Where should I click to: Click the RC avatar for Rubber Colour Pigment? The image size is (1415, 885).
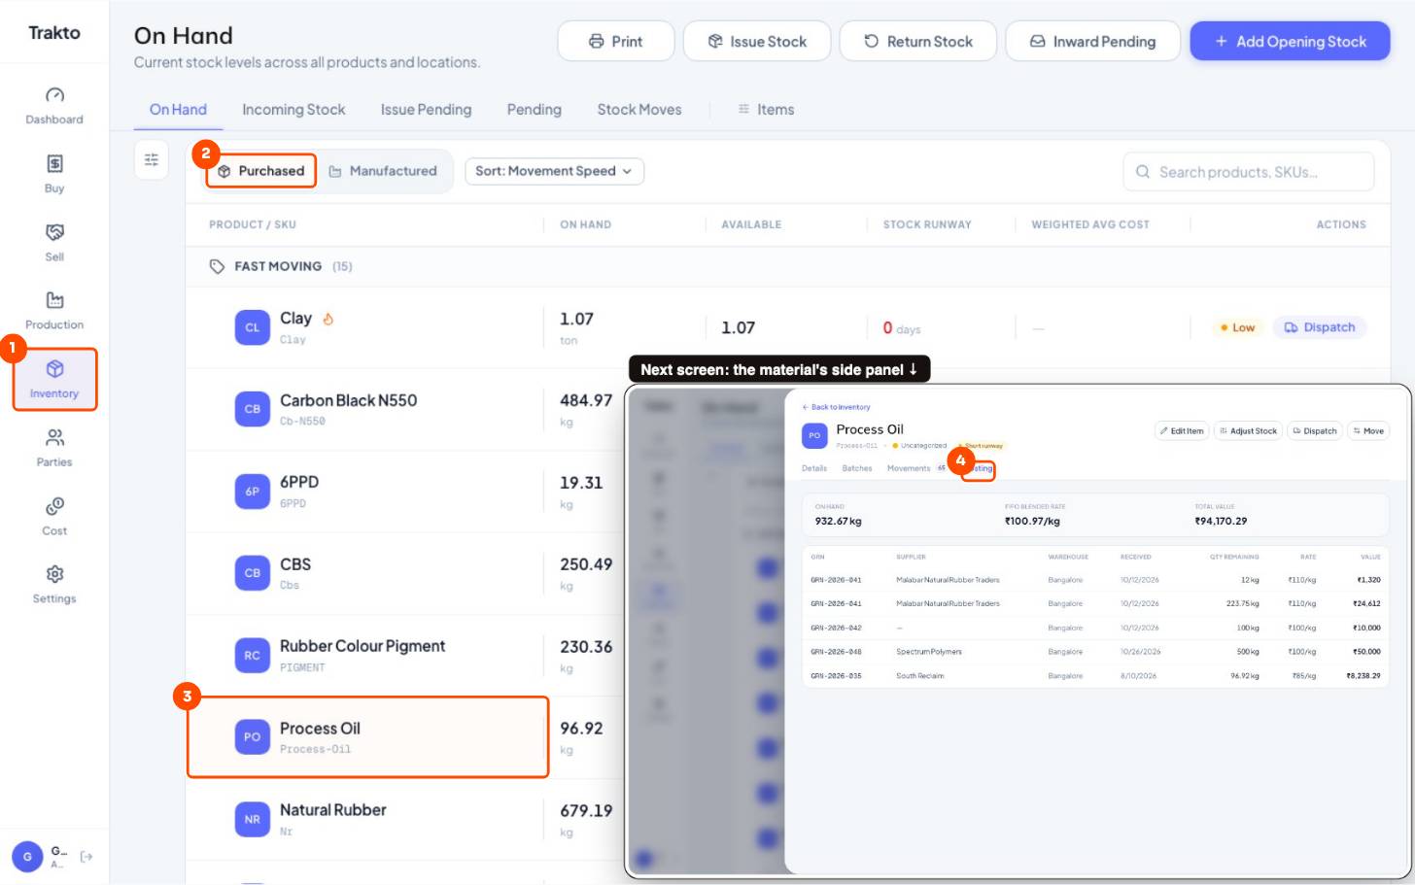(x=253, y=656)
